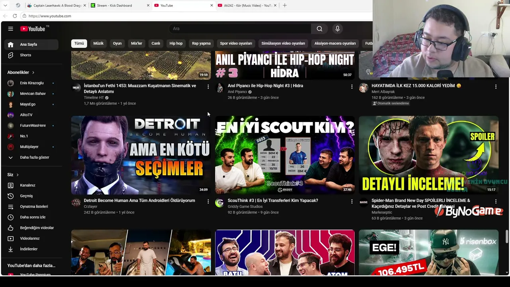Open the YouTube guide hamburger menu
Image resolution: width=510 pixels, height=287 pixels.
(x=11, y=29)
